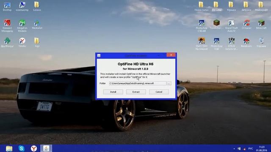Click Install in the OptiFine installer

(x=113, y=92)
